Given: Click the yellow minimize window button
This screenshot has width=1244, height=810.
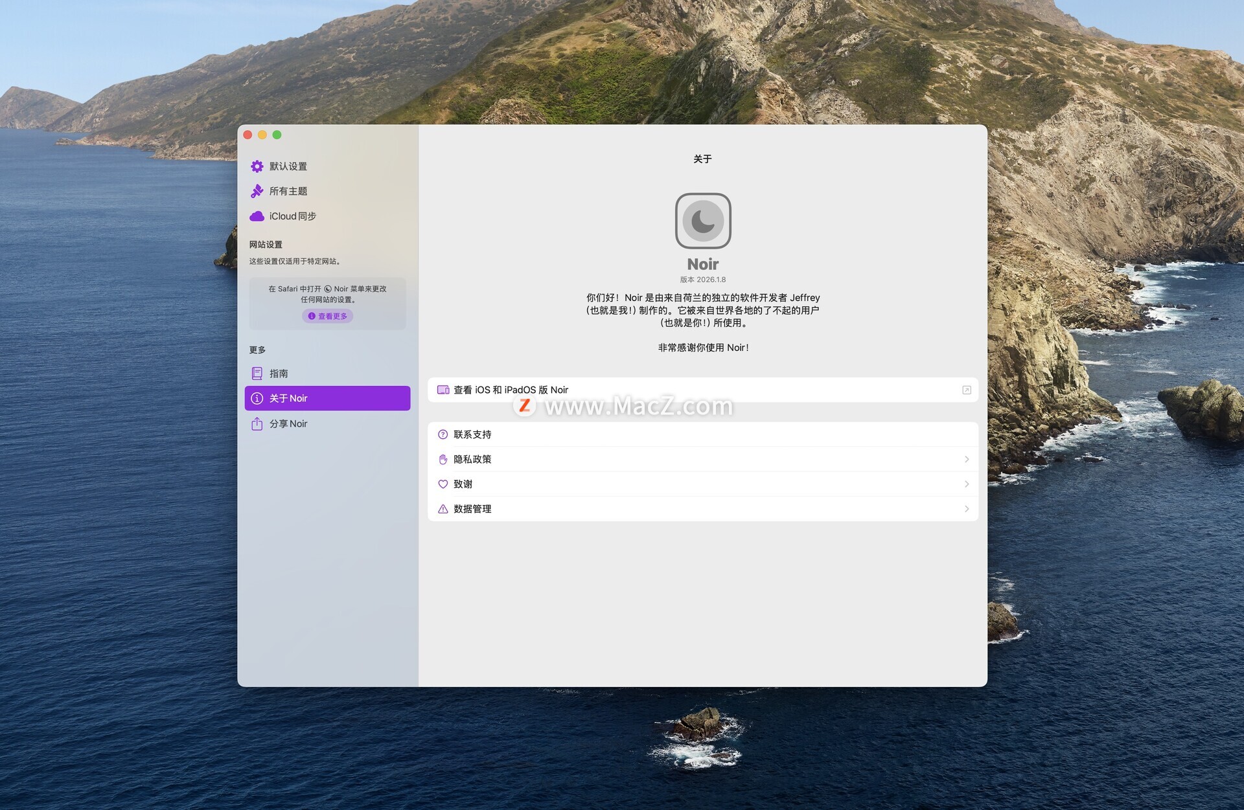Looking at the screenshot, I should pyautogui.click(x=262, y=135).
